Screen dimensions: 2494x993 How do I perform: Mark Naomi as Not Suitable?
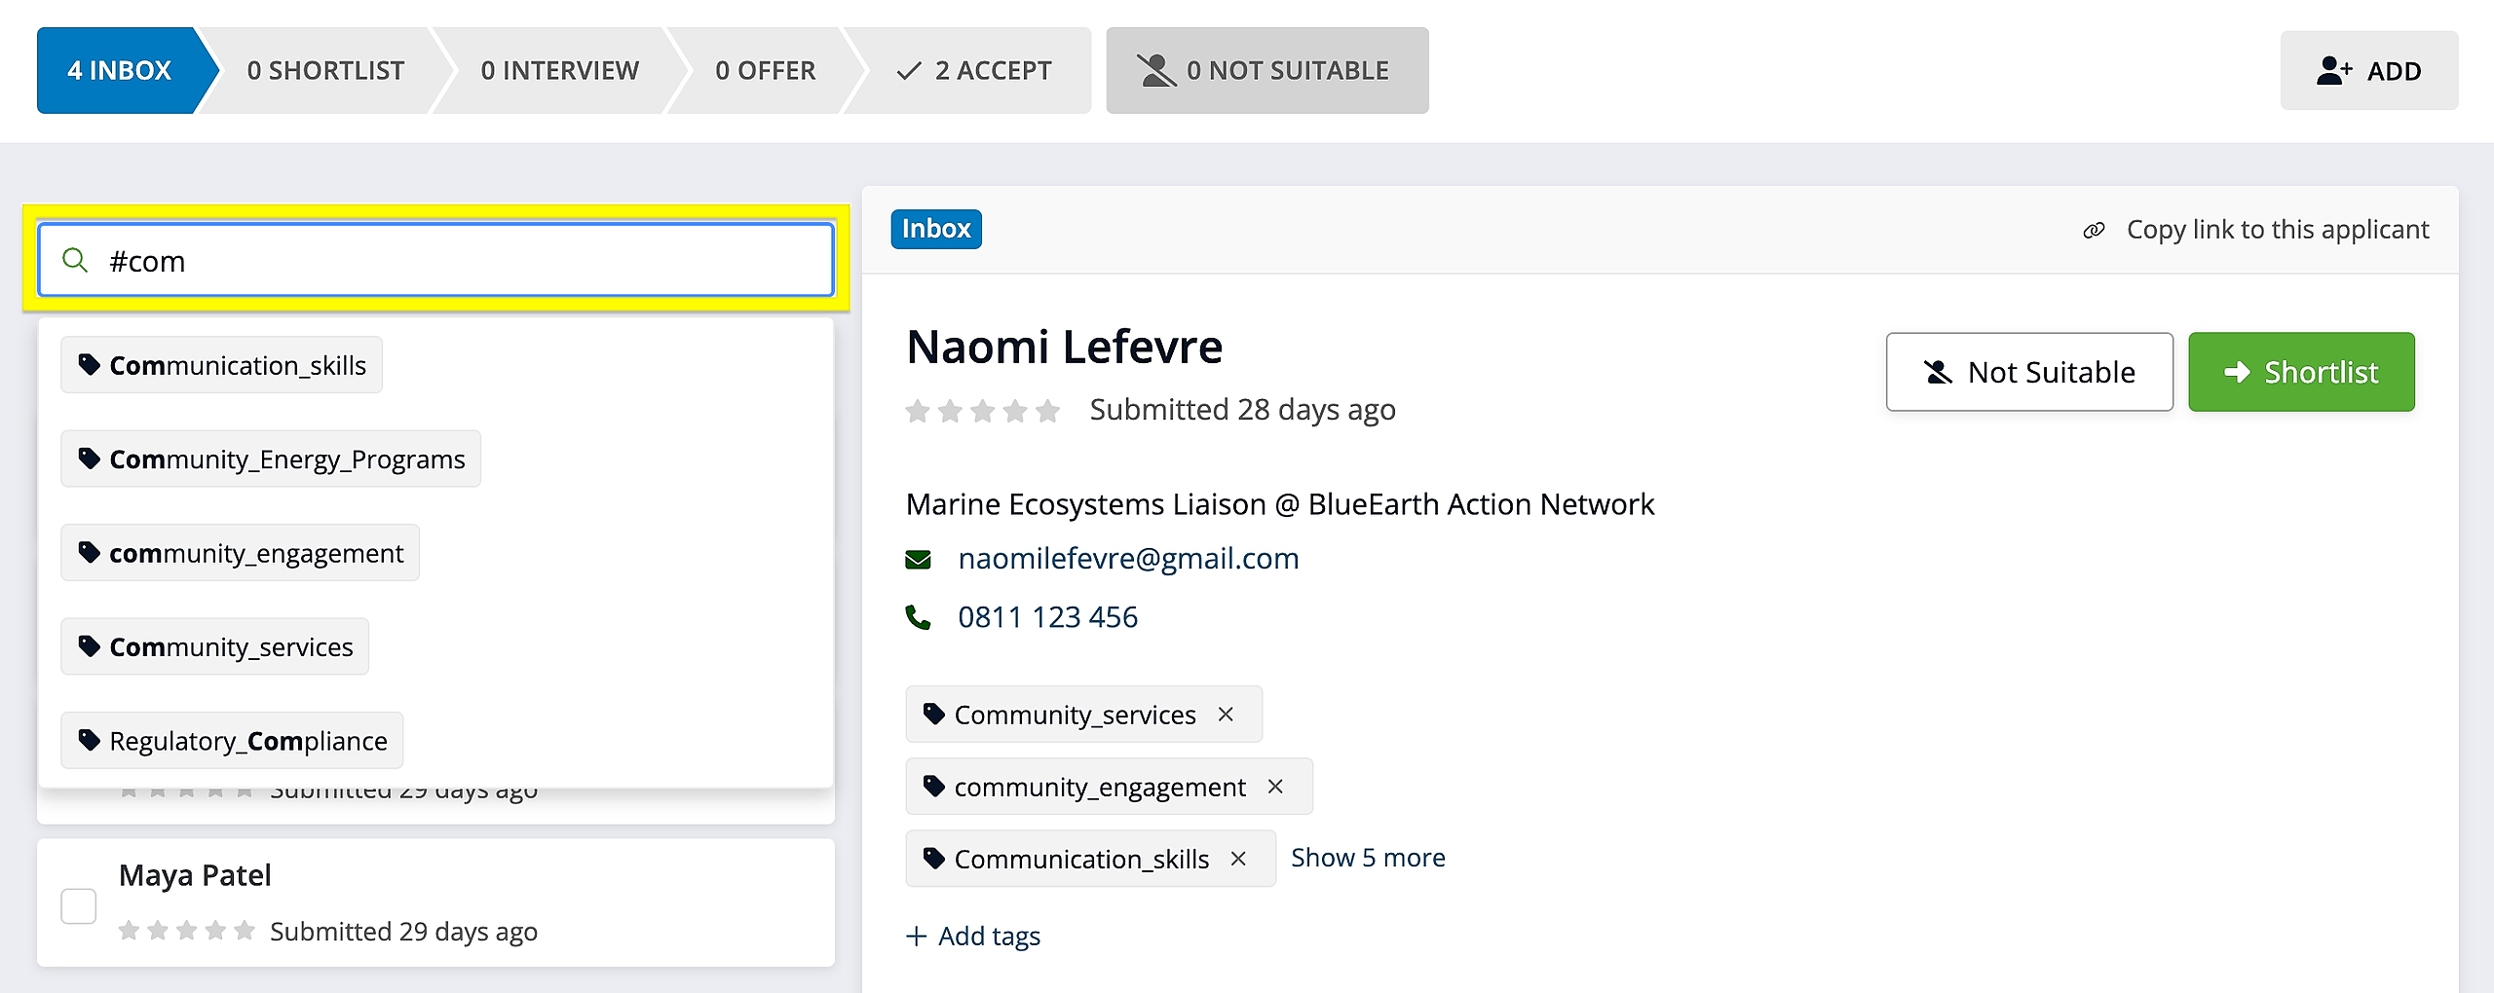2029,373
